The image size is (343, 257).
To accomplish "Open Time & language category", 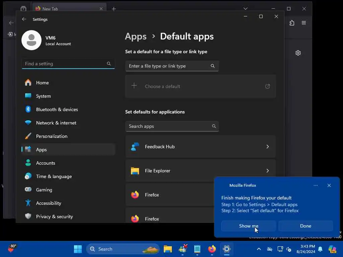I will 68,176.
